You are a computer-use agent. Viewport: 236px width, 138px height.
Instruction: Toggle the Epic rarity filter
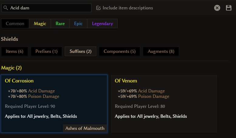tap(78, 24)
